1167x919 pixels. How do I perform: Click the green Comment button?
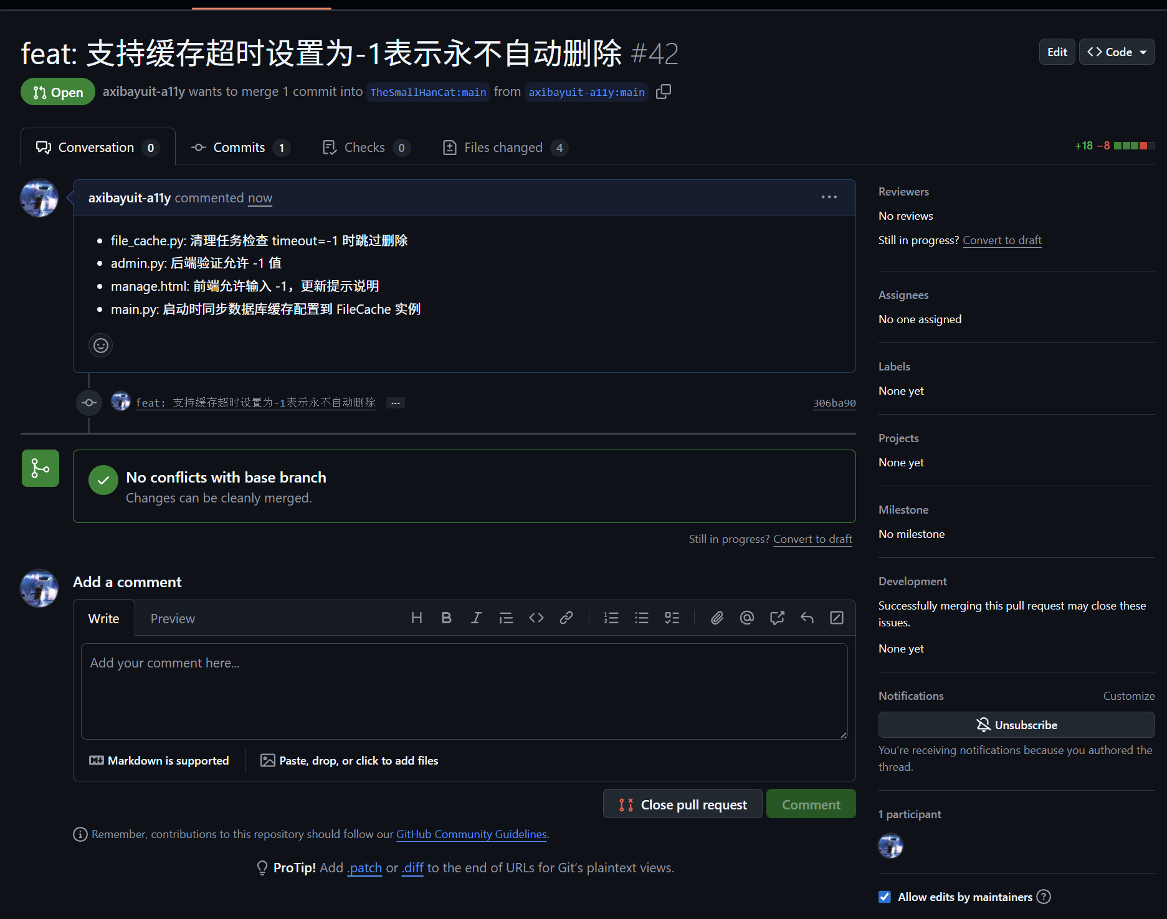coord(811,804)
